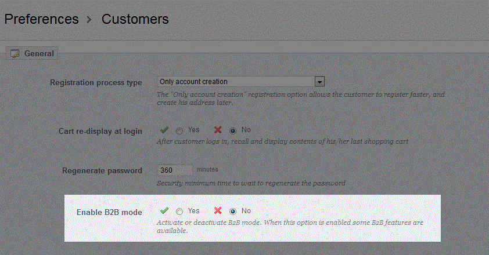The height and width of the screenshot is (255, 489).
Task: Click the 'Cart re-display at login' label
Action: 100,132
